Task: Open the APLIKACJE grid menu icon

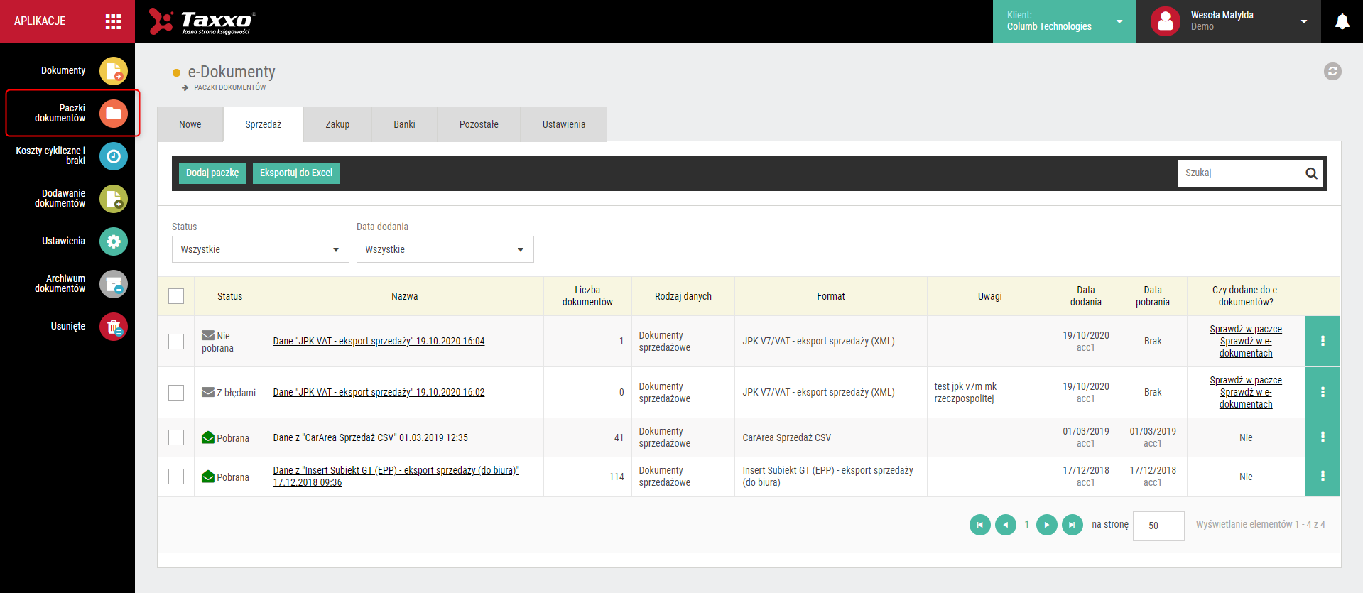Action: coord(113,21)
